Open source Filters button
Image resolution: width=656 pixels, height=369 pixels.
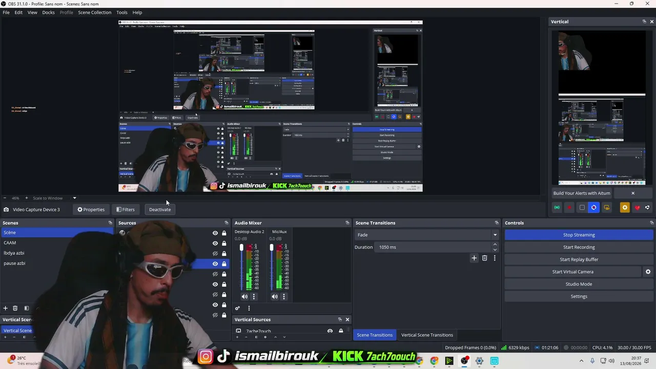coord(125,209)
